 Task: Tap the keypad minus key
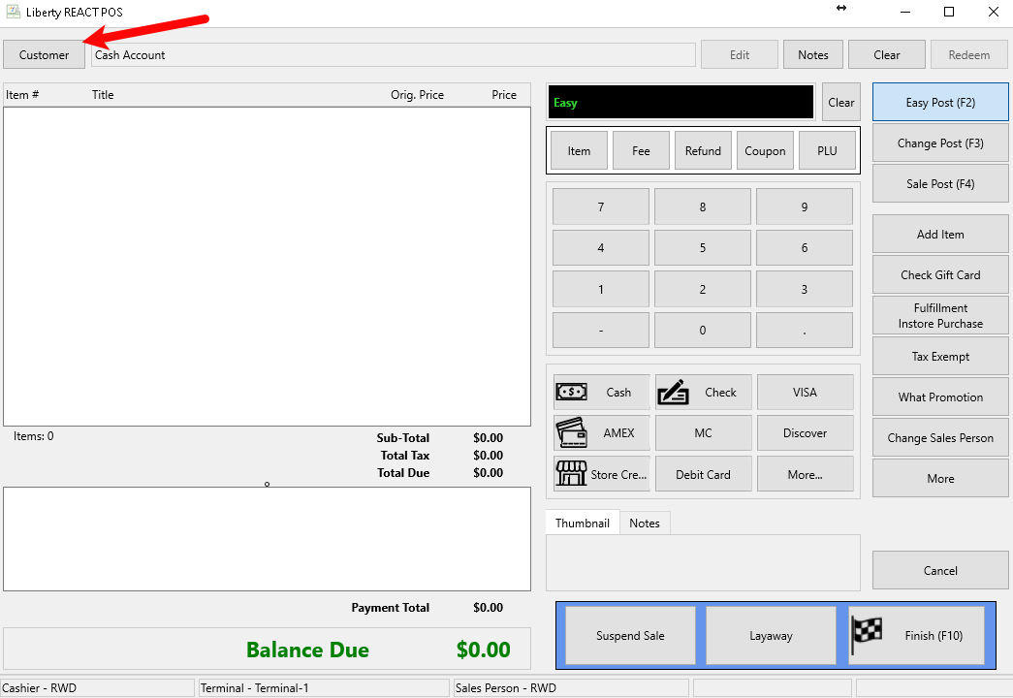tap(601, 331)
